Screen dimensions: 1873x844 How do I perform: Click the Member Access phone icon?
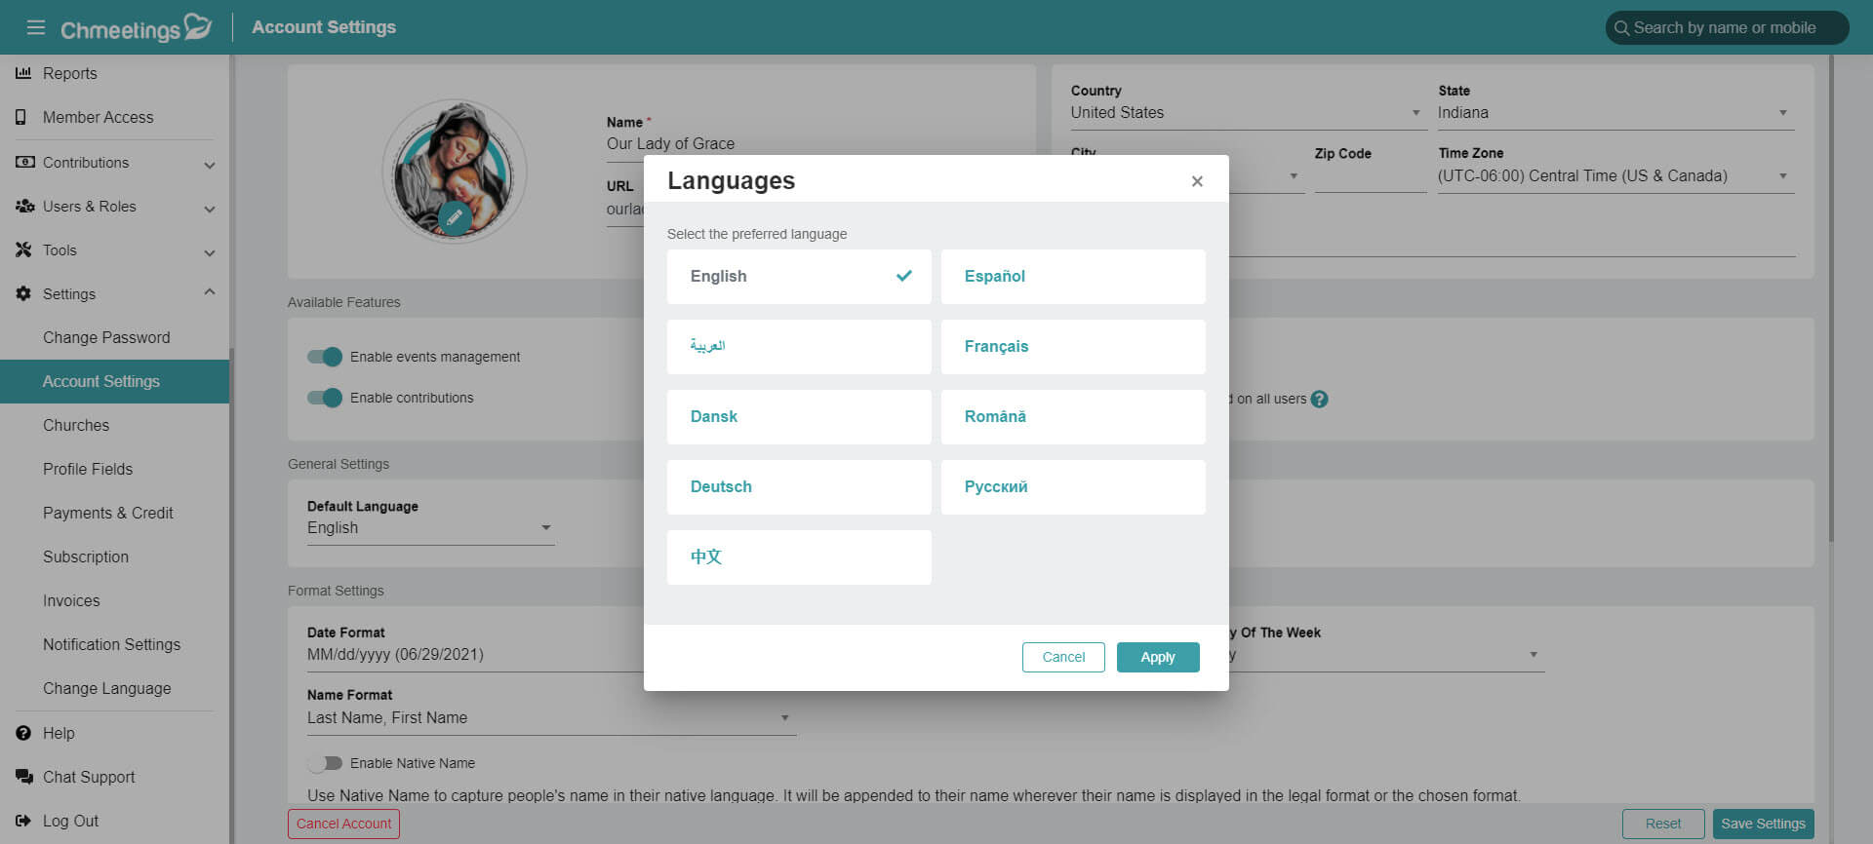point(21,117)
